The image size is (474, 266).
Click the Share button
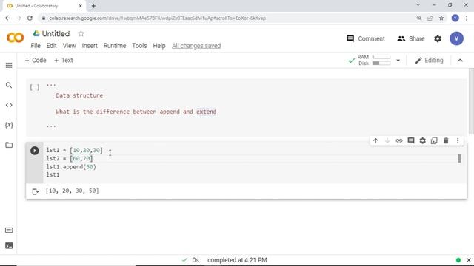(411, 38)
